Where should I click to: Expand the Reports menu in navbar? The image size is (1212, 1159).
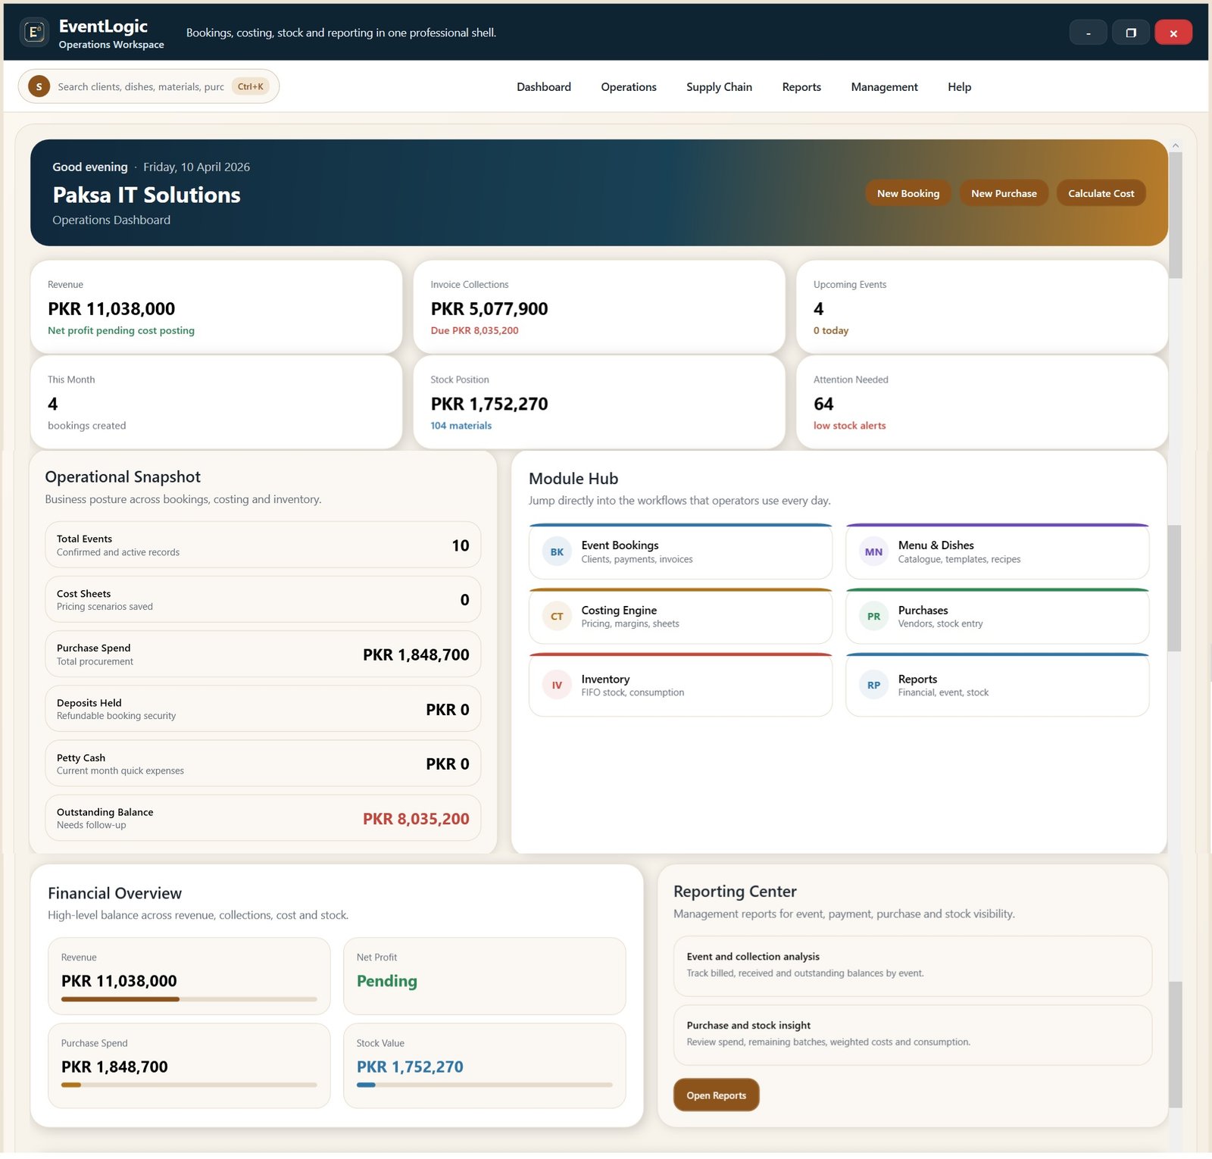801,87
